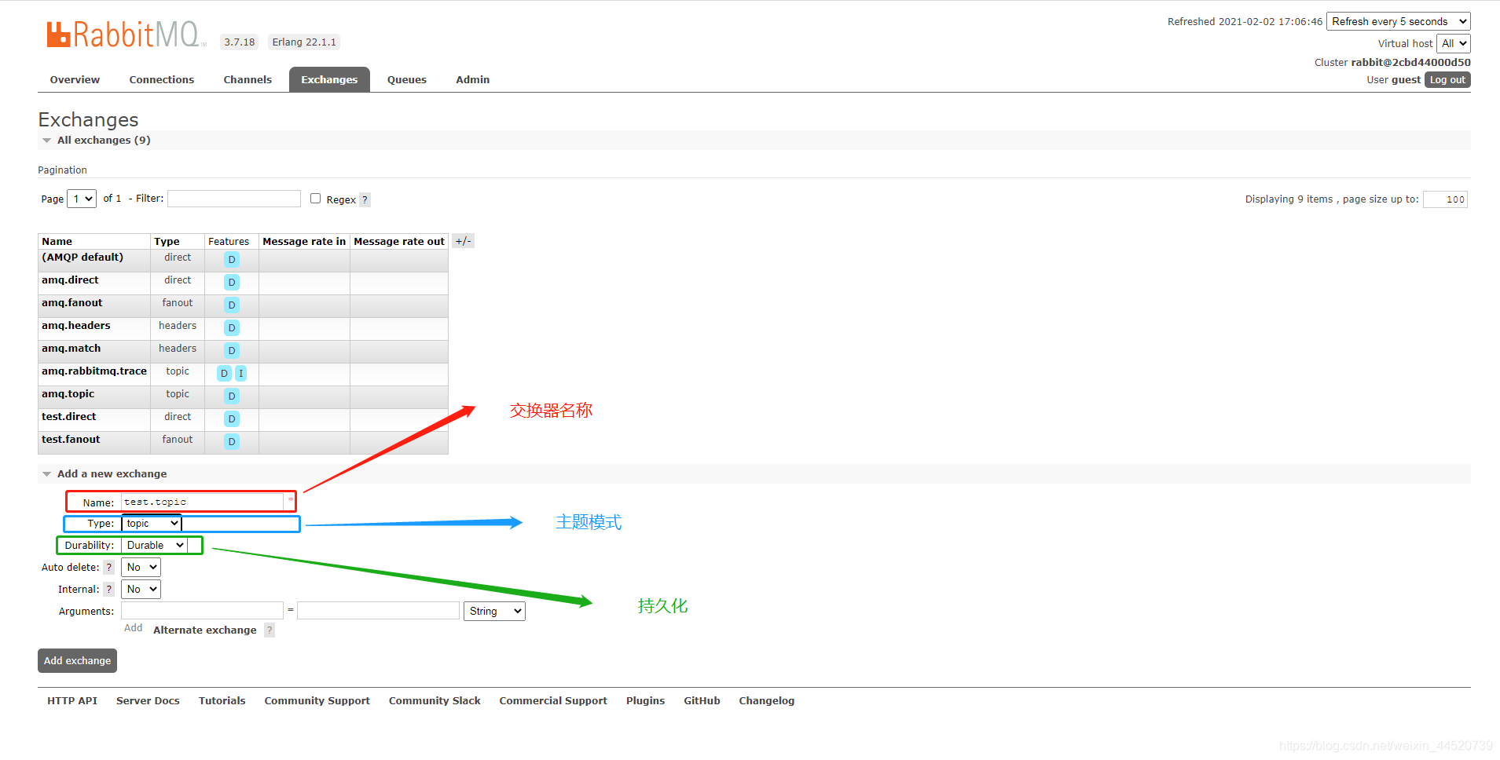This screenshot has width=1500, height=760.
Task: Open the Internal dropdown
Action: 141,590
